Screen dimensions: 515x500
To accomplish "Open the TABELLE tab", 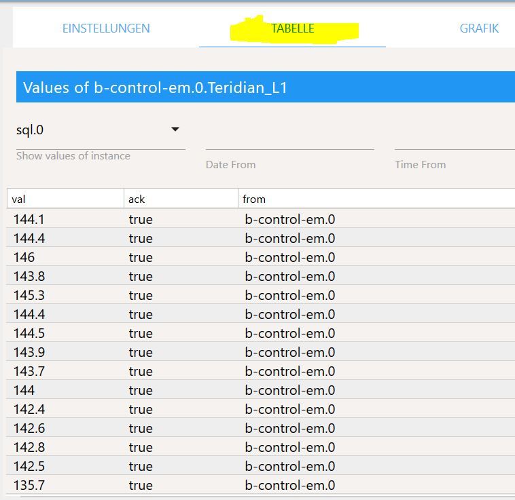I will coord(292,28).
